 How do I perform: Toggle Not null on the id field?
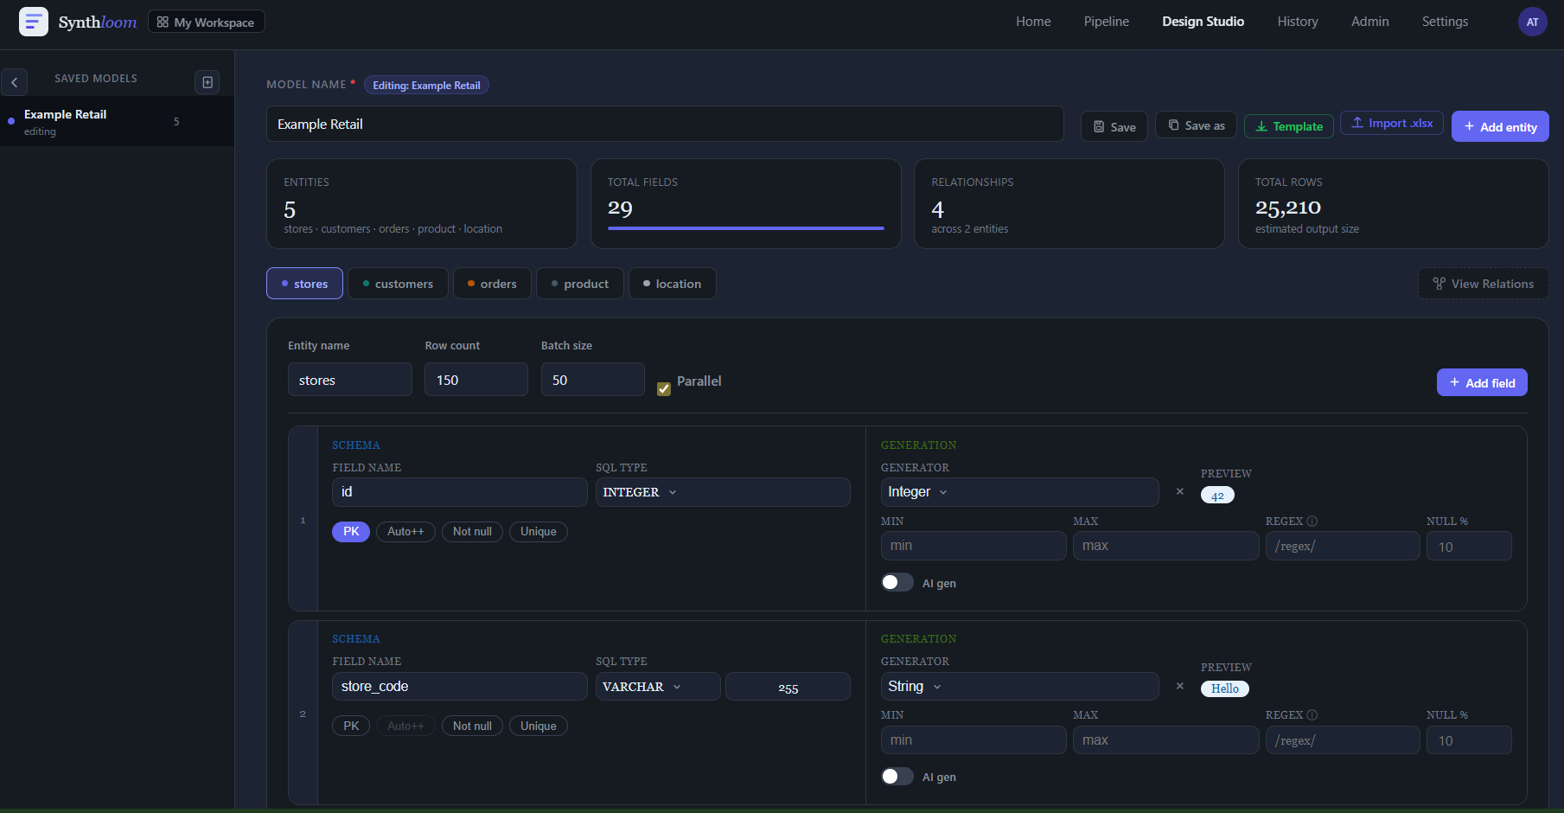[472, 532]
